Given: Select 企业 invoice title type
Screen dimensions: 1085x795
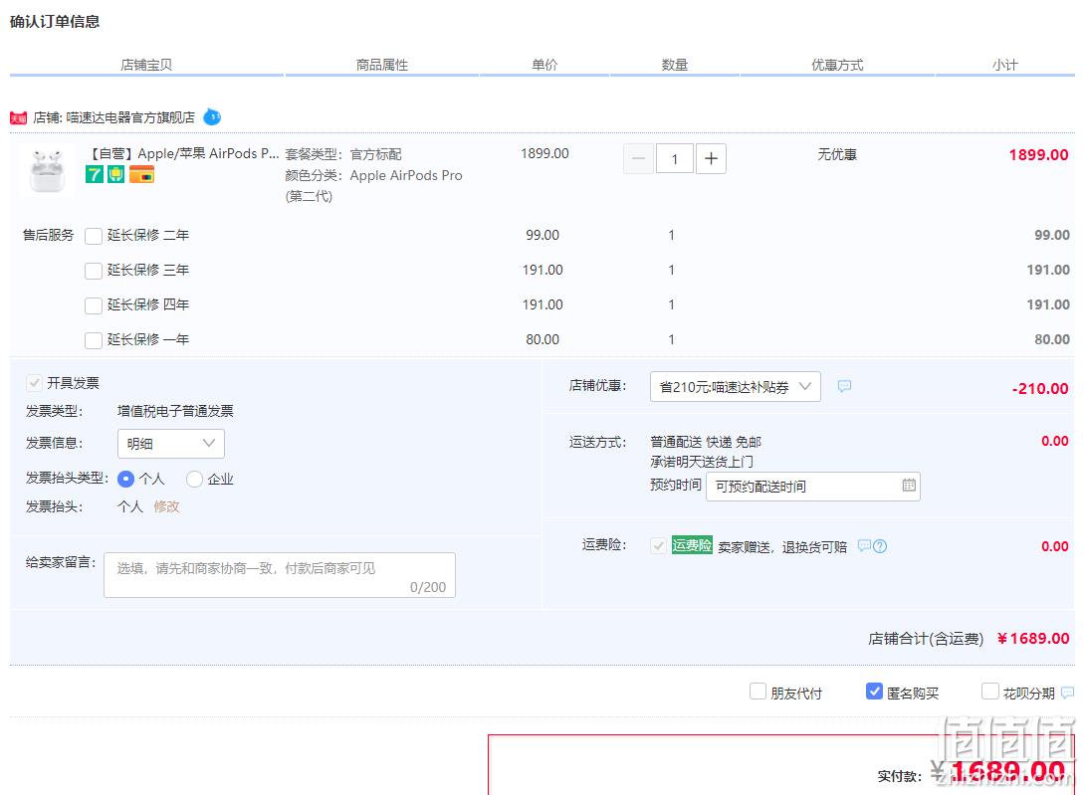Looking at the screenshot, I should [x=194, y=479].
